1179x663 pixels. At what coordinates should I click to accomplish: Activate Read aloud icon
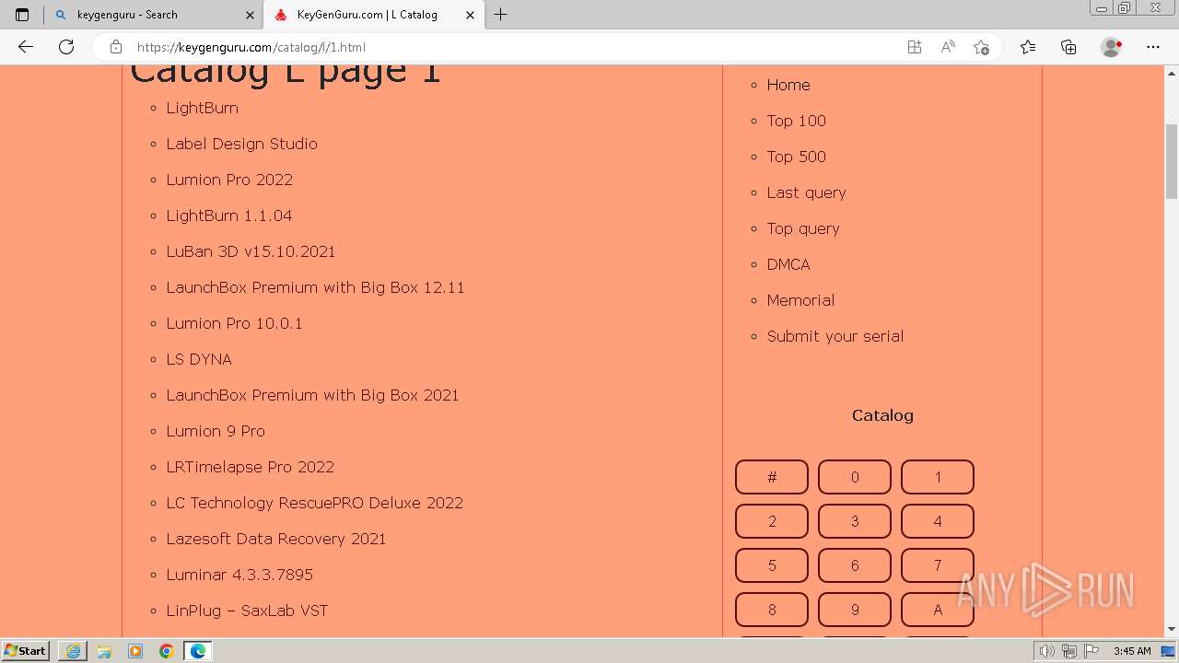[948, 47]
